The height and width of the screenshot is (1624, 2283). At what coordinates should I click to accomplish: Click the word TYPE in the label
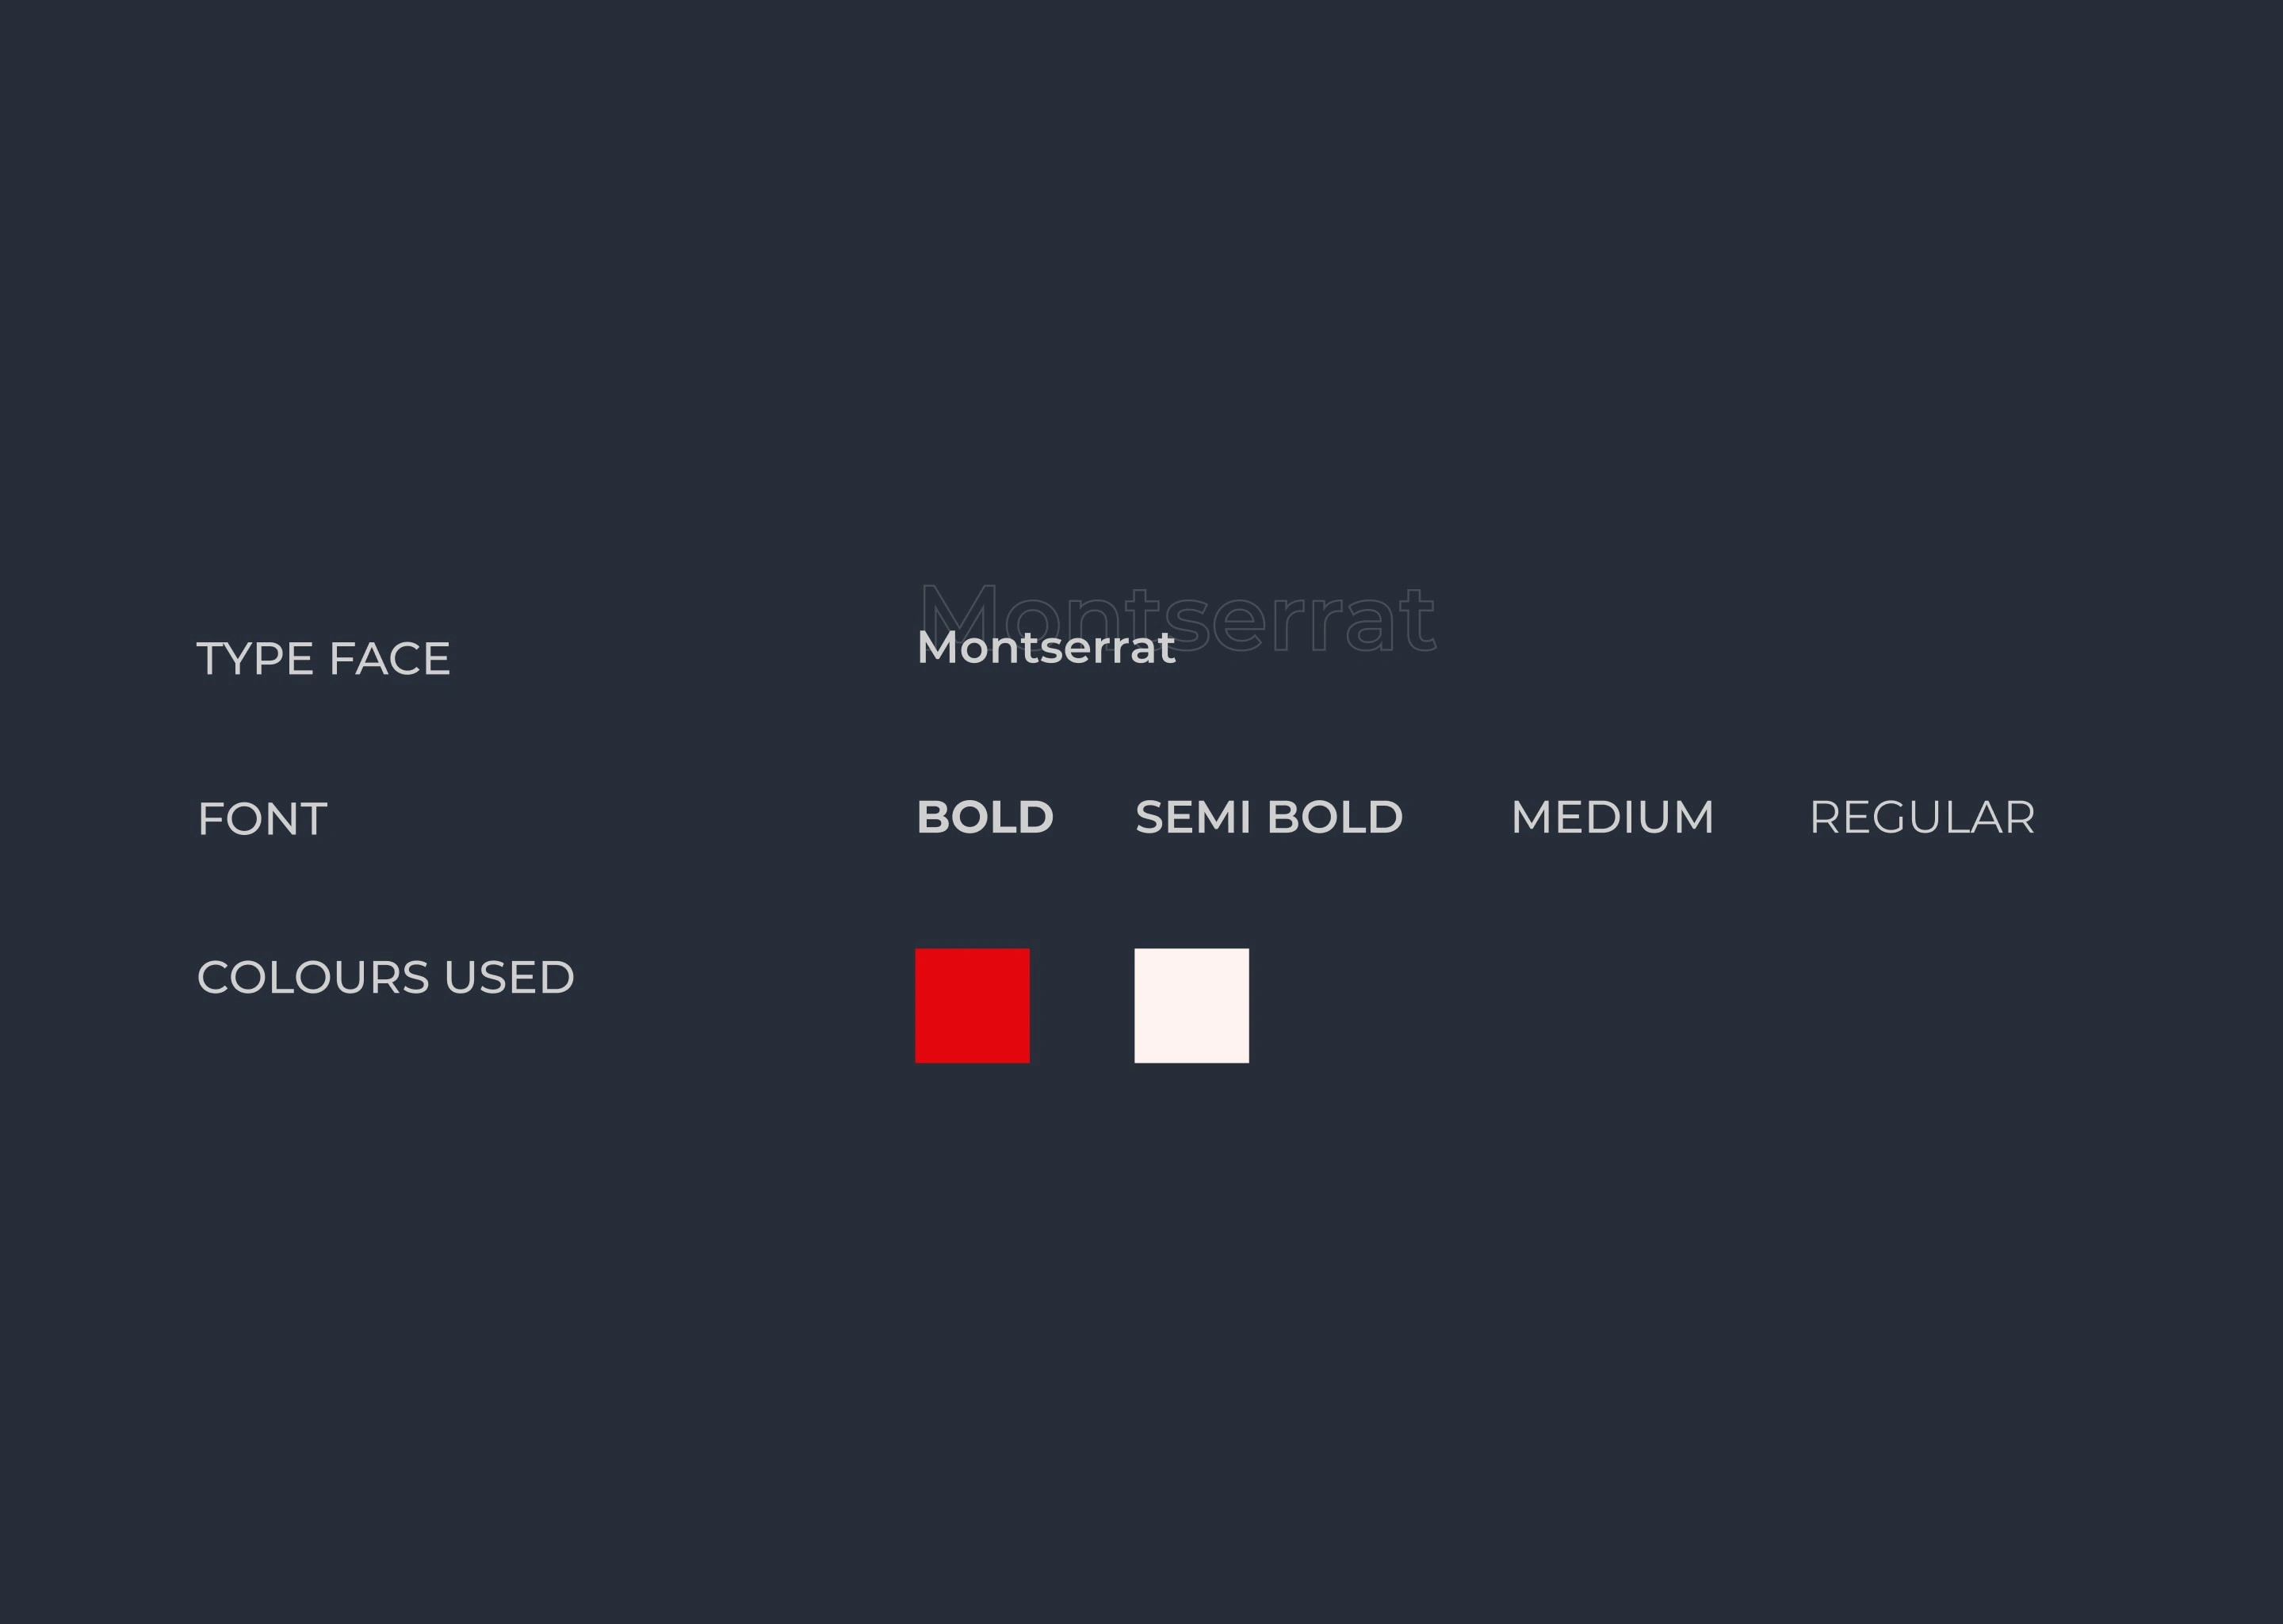(x=256, y=659)
